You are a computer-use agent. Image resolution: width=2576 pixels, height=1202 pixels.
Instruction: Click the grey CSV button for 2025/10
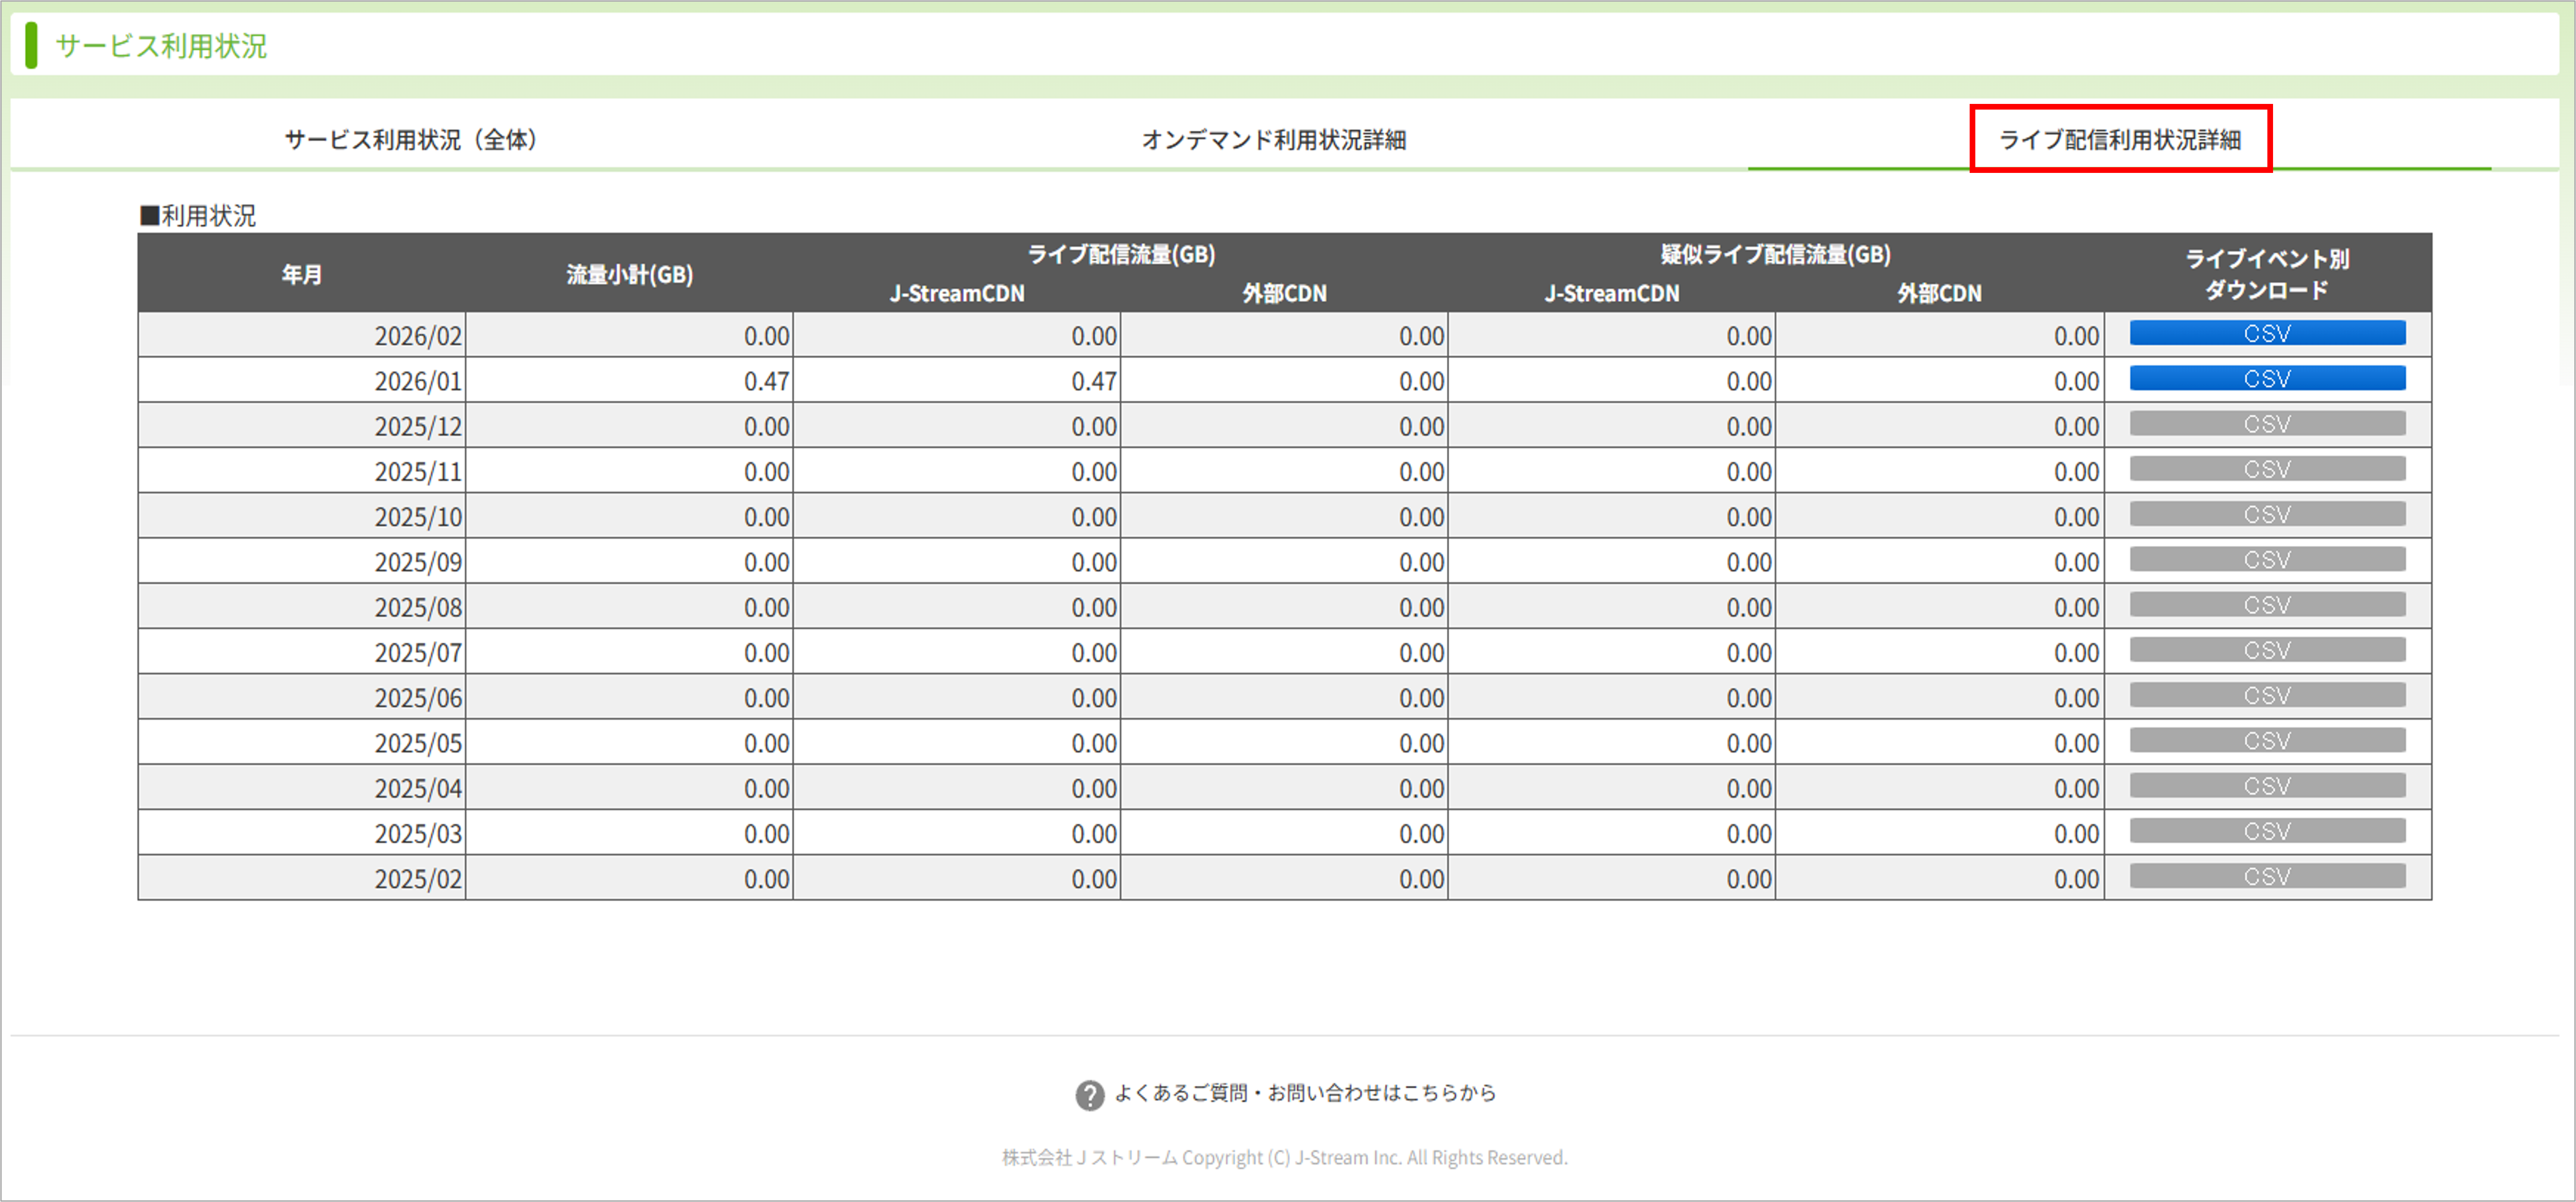(x=2267, y=514)
